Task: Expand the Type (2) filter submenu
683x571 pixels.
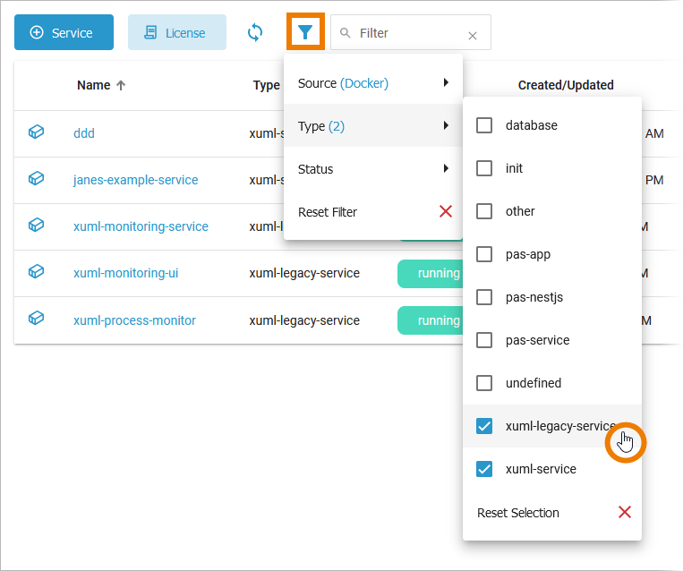Action: pyautogui.click(x=372, y=126)
